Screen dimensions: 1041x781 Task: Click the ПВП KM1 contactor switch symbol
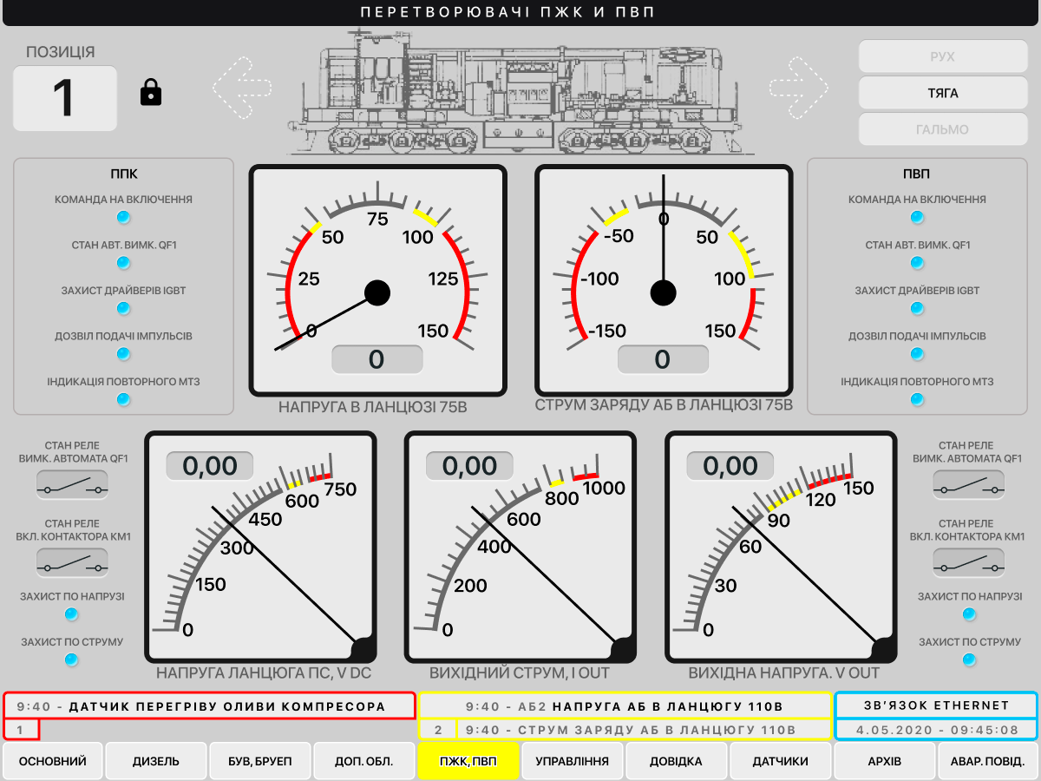(x=968, y=564)
